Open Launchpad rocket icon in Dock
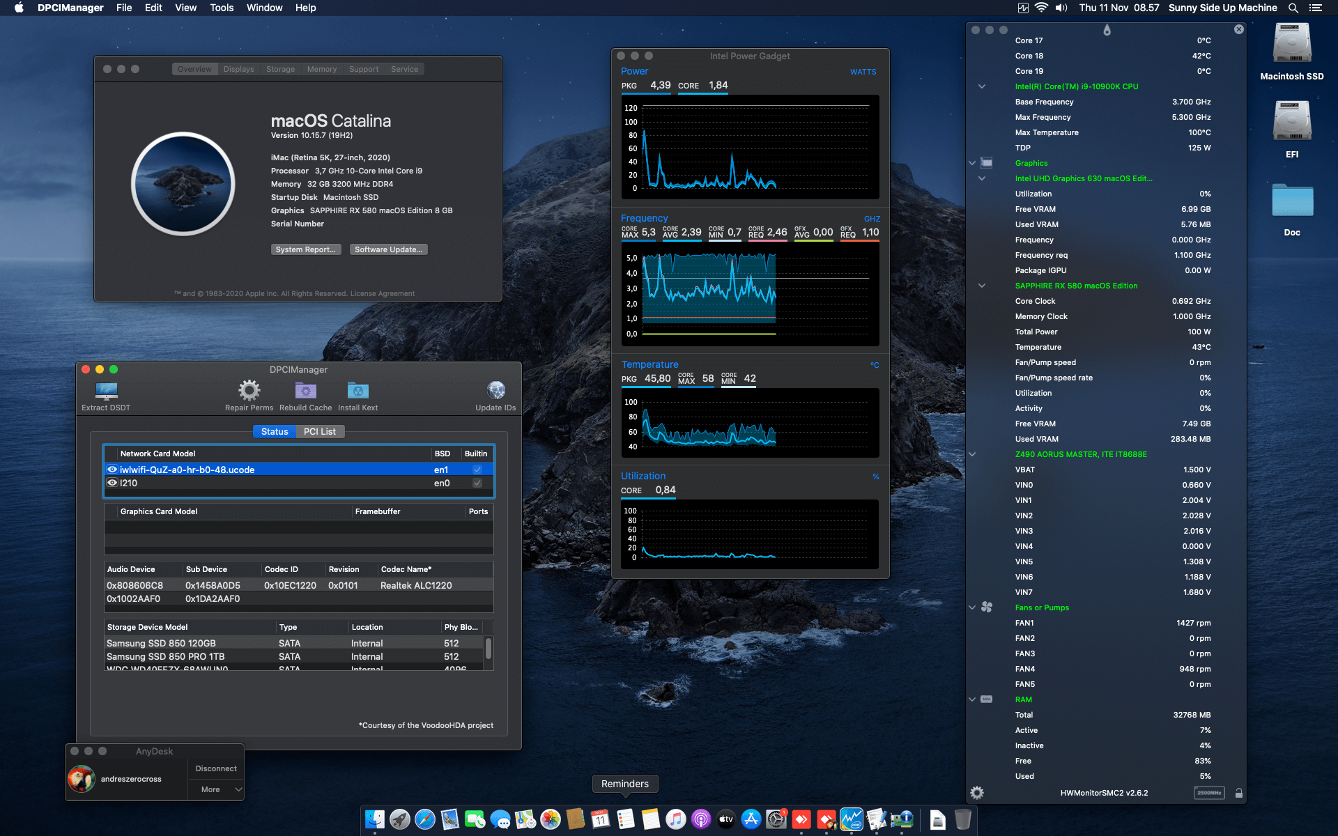This screenshot has width=1338, height=836. [x=400, y=819]
